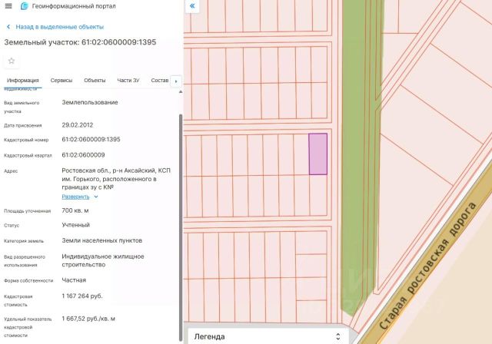Click the "Категория земель" label
492x344 pixels.
(24, 241)
